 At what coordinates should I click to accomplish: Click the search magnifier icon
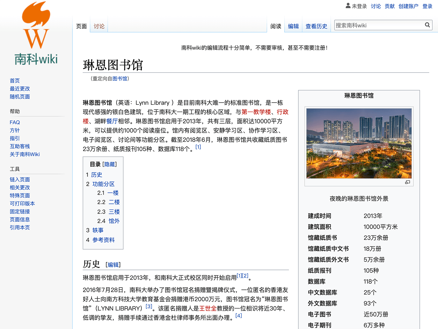click(427, 25)
